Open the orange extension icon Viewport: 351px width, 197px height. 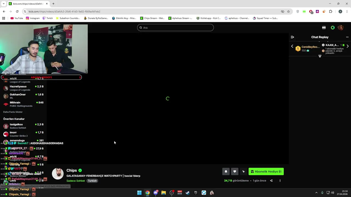(x=324, y=11)
